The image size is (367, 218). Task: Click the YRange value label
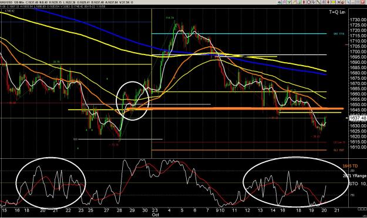pos(355,176)
